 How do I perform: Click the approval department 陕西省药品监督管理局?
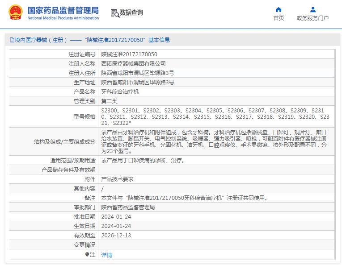(128, 207)
